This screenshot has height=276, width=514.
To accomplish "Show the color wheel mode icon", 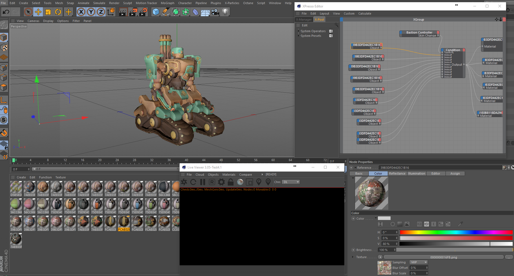I will pyautogui.click(x=392, y=224).
